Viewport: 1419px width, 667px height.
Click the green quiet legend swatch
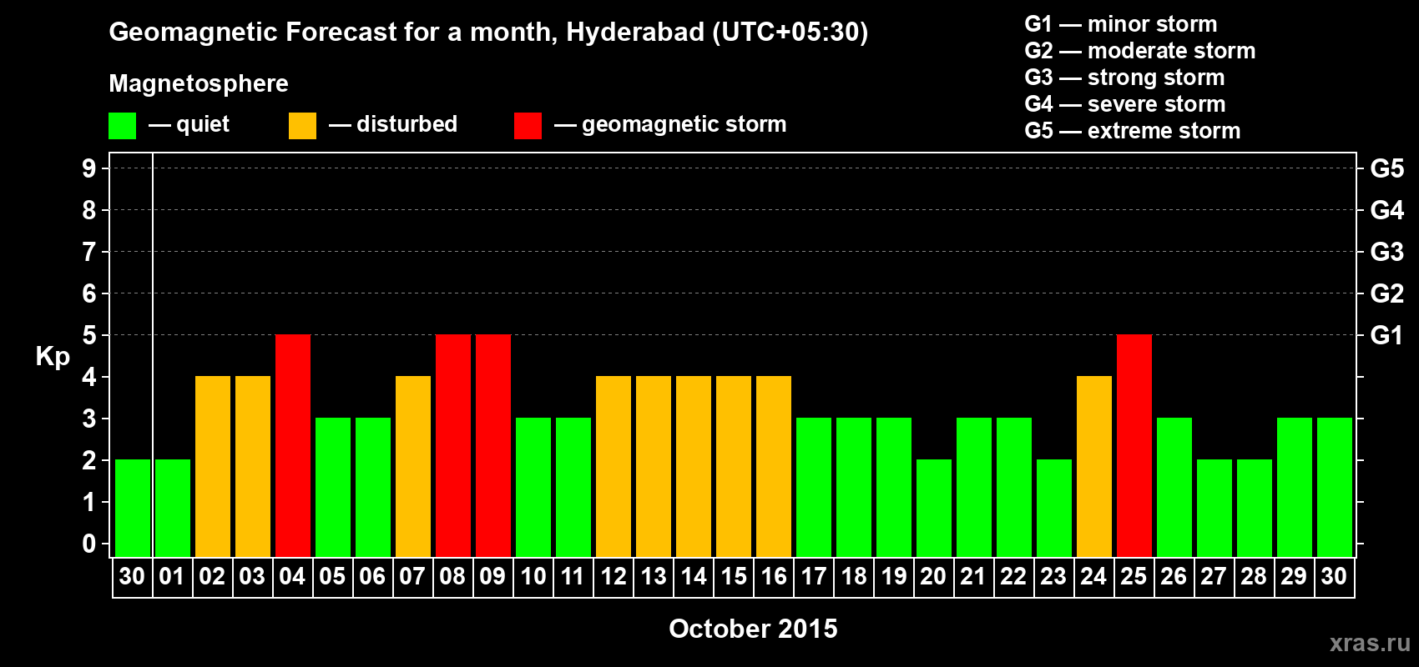pyautogui.click(x=122, y=126)
